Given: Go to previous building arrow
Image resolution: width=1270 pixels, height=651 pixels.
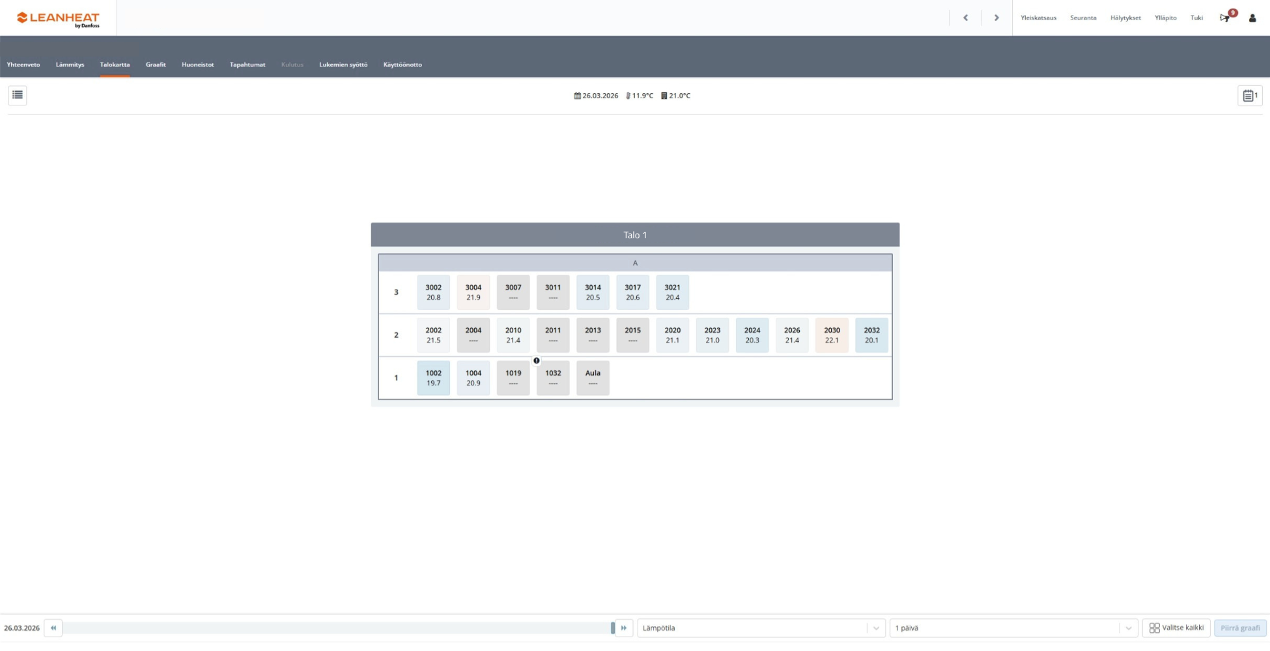Looking at the screenshot, I should (965, 18).
